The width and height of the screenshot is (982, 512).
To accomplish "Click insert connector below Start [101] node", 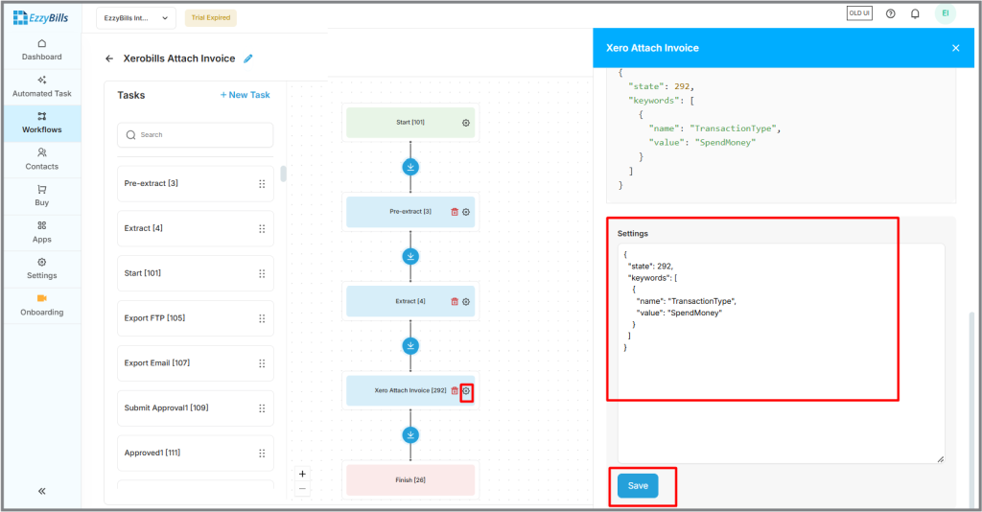I will coord(410,167).
